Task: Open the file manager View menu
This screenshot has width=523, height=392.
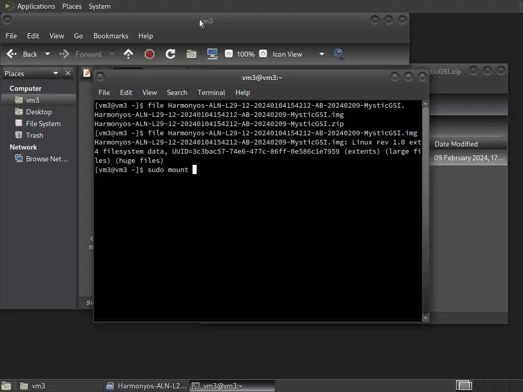Action: 57,36
